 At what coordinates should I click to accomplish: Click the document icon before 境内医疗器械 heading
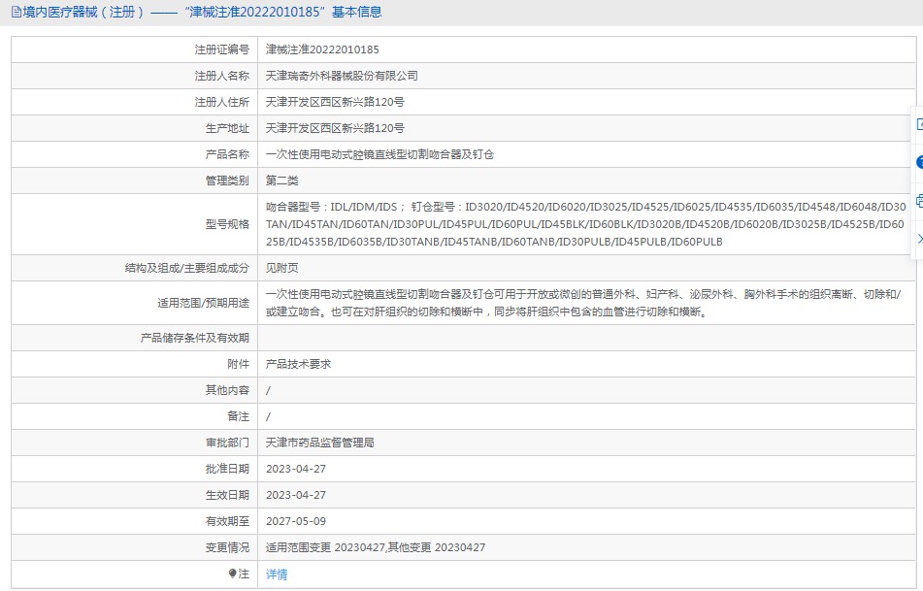click(16, 12)
